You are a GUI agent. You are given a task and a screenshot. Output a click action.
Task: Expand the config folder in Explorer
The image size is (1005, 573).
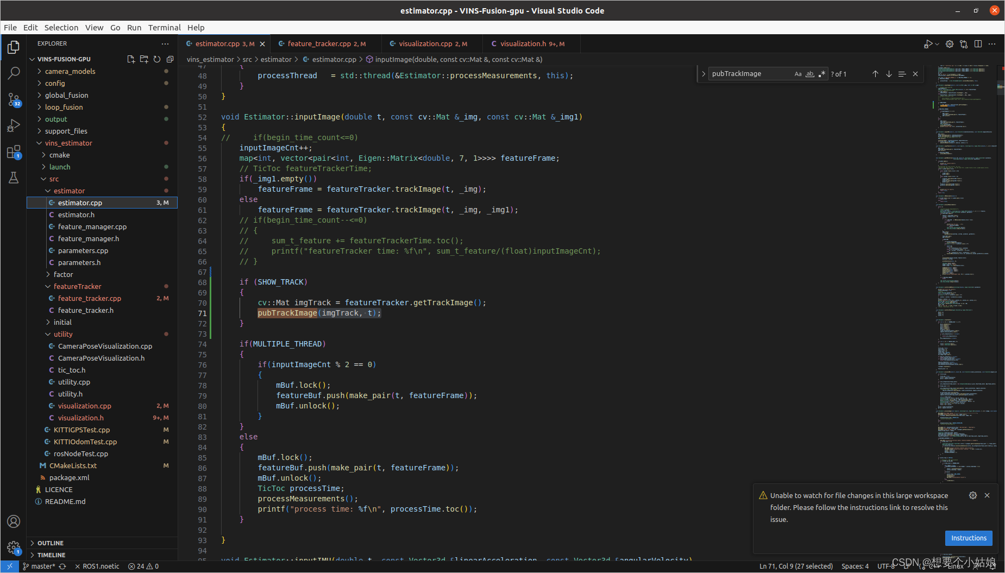[x=55, y=83]
